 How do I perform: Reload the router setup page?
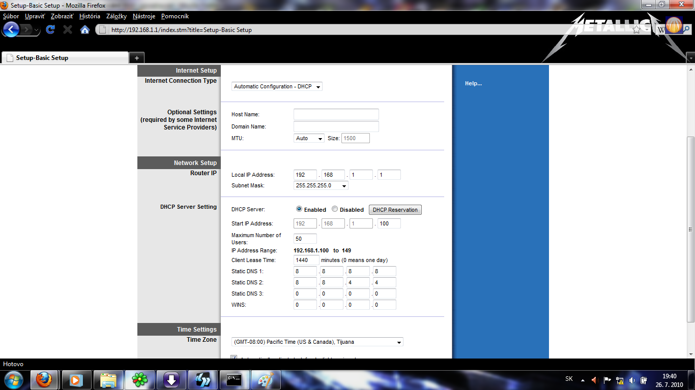pos(50,29)
